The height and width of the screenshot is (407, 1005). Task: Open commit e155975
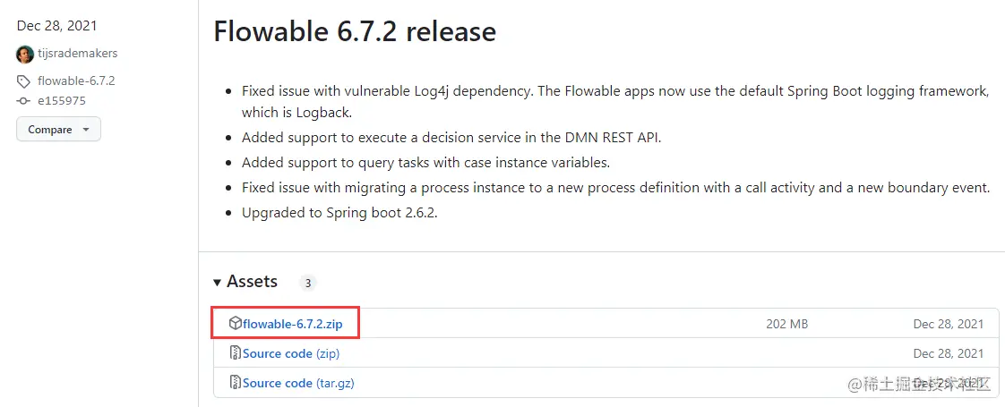pos(62,101)
